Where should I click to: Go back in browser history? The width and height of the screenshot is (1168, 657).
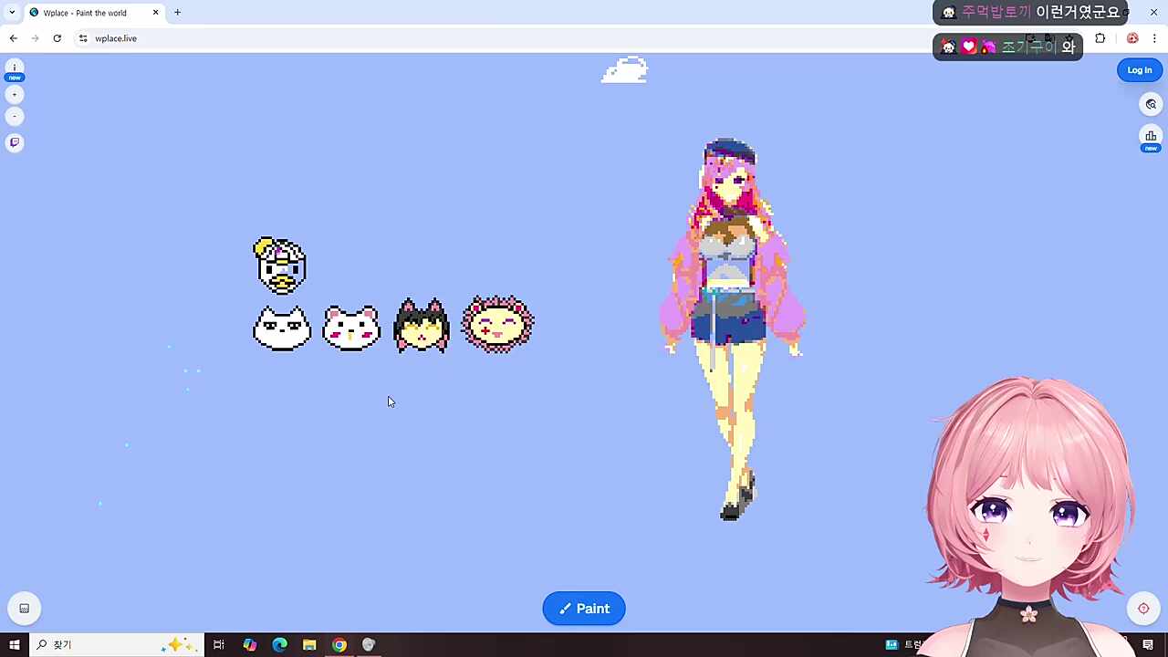(14, 38)
